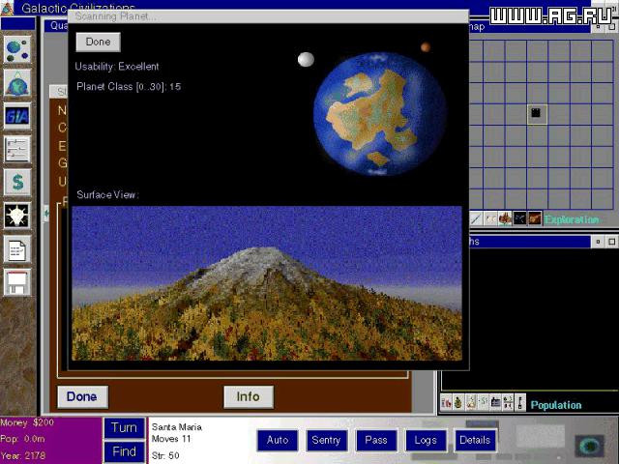Viewport: 619px width, 464px height.
Task: Click the 'Str: 50' text
Action: [165, 455]
